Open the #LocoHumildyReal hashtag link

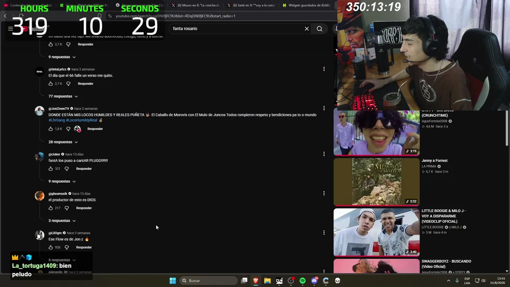coord(81,120)
